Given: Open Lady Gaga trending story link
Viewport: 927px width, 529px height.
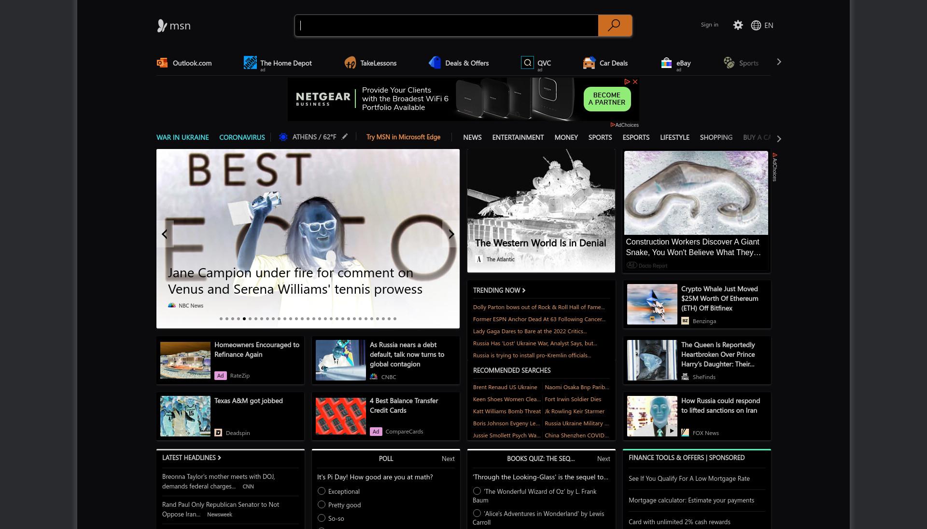Looking at the screenshot, I should tap(530, 331).
